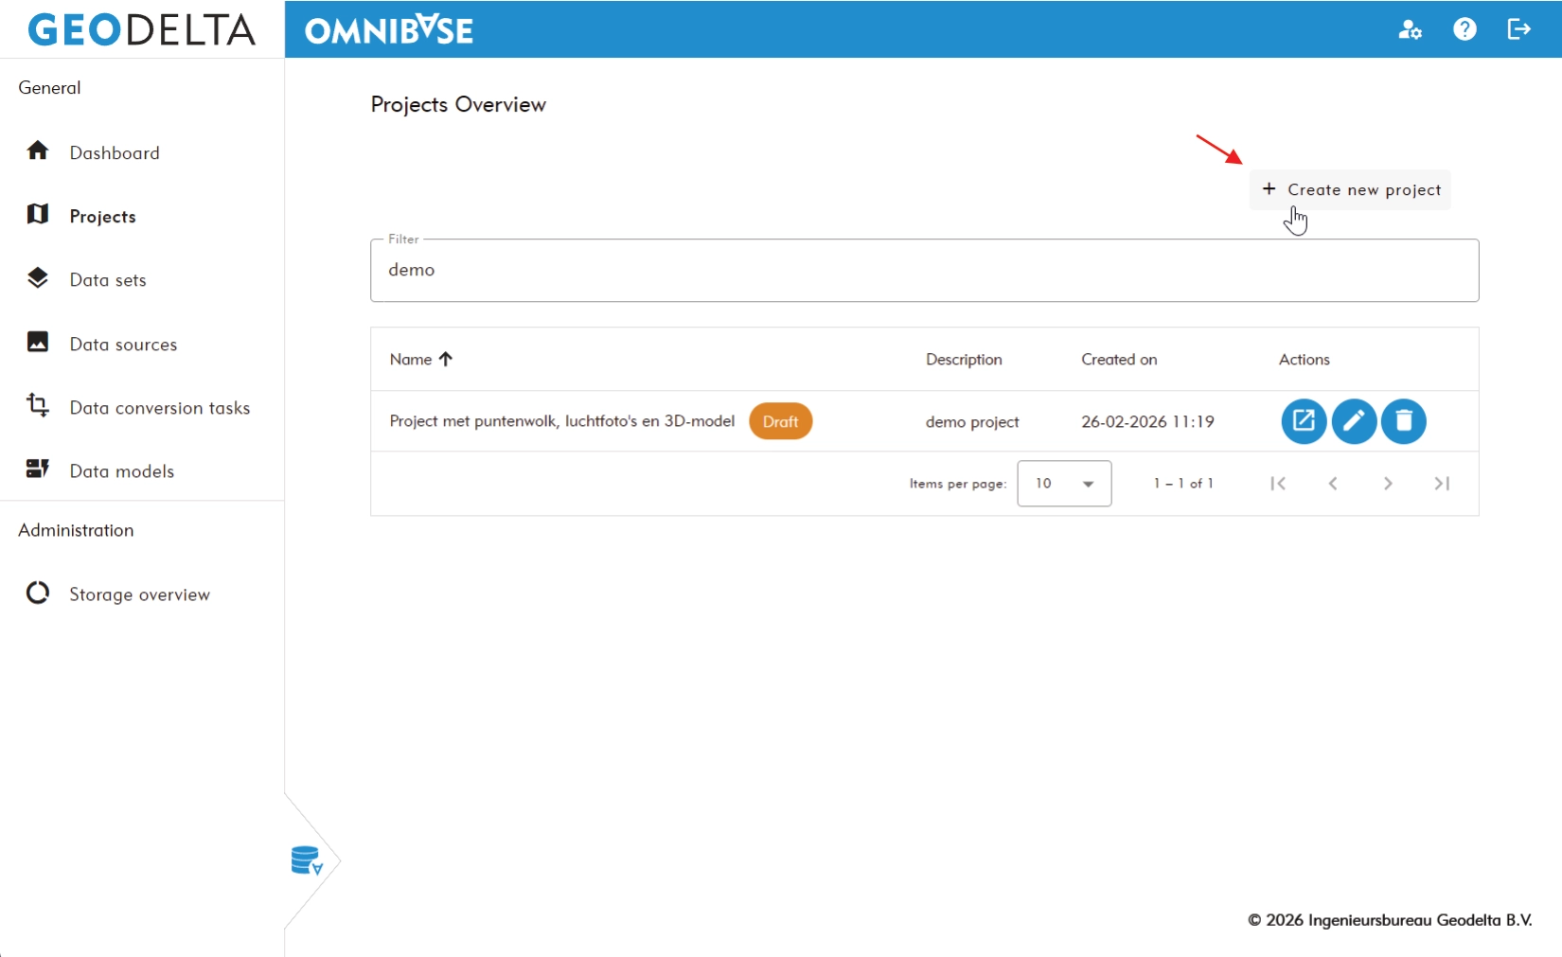Go to the next page of results

[1388, 484]
